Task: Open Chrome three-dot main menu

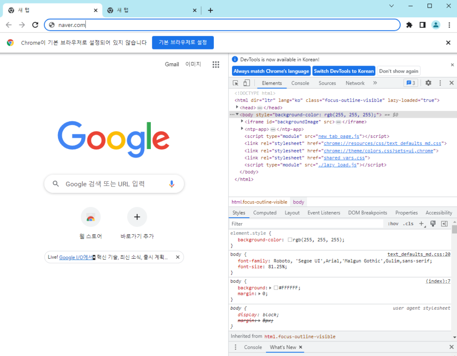Action: (449, 25)
